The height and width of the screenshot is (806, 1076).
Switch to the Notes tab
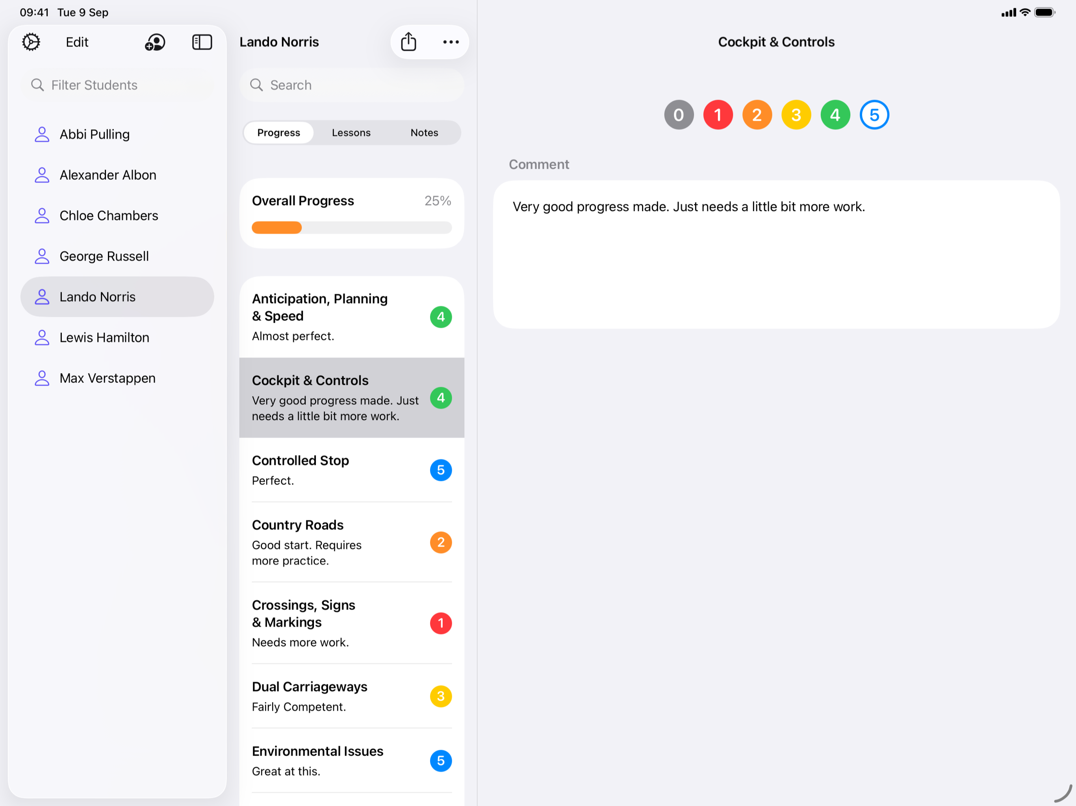(424, 133)
